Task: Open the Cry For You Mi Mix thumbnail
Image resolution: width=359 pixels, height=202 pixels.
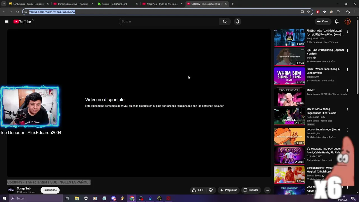Action: (289, 97)
